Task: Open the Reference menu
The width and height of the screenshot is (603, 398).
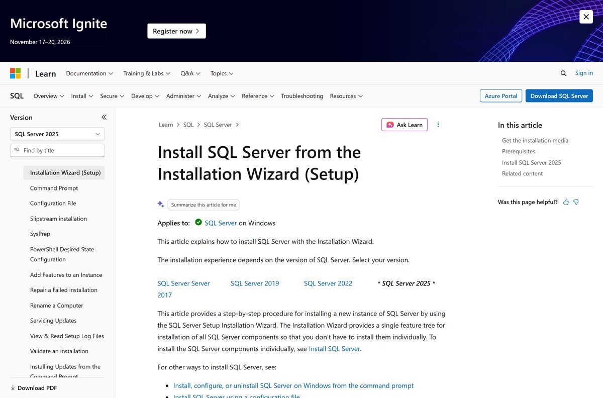Action: pos(258,96)
